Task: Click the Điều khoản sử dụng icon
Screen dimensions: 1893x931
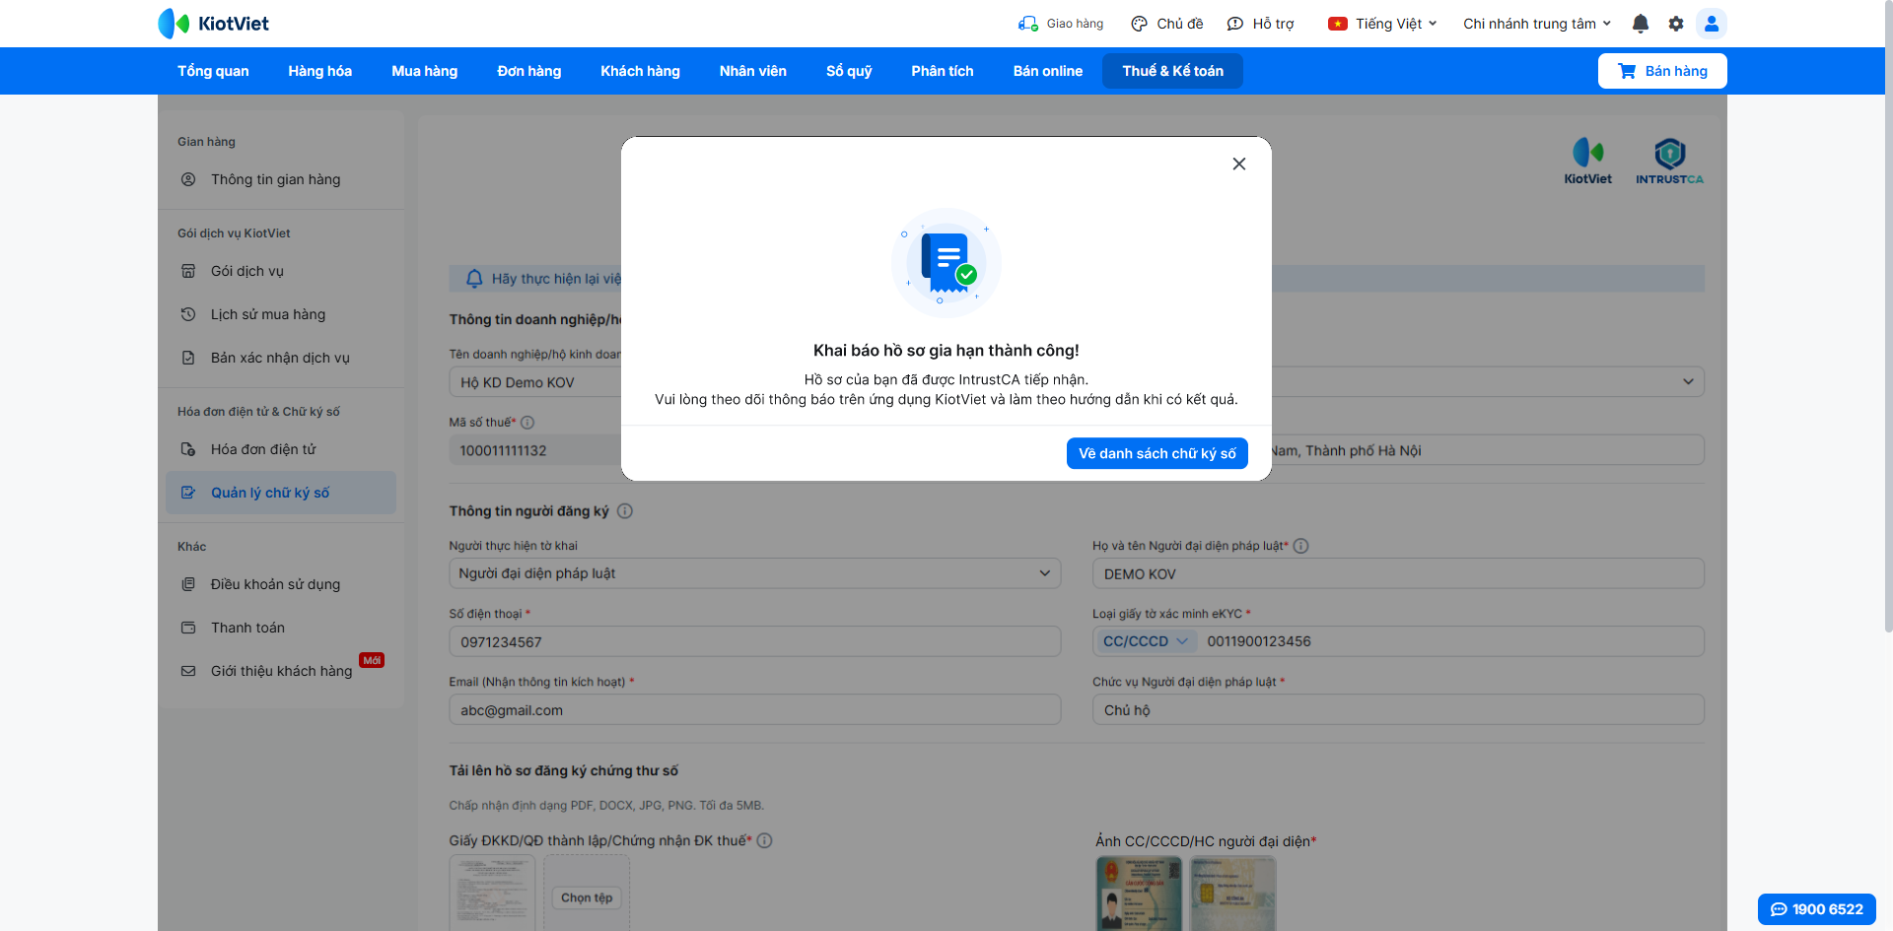Action: click(x=188, y=584)
